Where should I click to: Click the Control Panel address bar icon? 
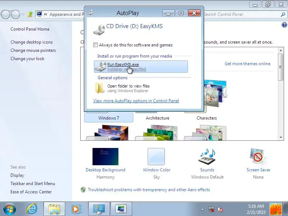point(39,14)
